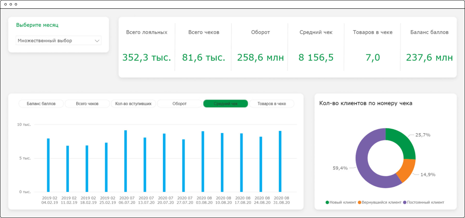Image resolution: width=465 pixels, height=218 pixels.
Task: Toggle chart metric to Оборот
Action: click(x=179, y=104)
